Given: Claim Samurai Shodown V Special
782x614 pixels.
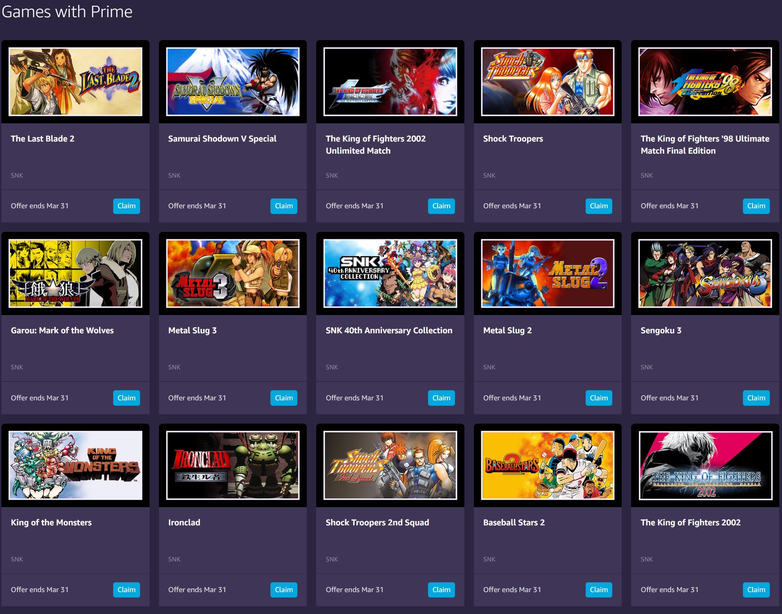Looking at the screenshot, I should pos(284,206).
